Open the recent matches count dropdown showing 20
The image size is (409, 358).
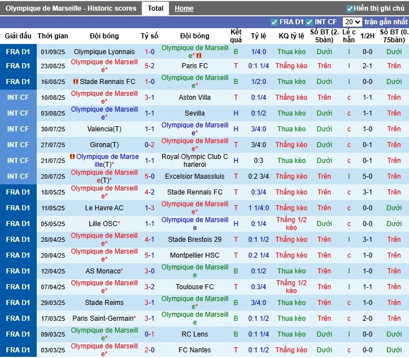coord(352,22)
